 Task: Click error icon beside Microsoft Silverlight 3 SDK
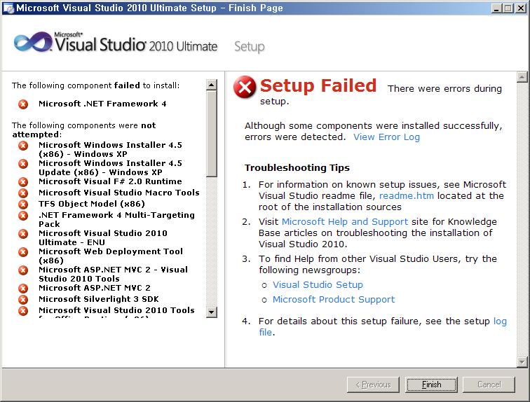point(23,299)
